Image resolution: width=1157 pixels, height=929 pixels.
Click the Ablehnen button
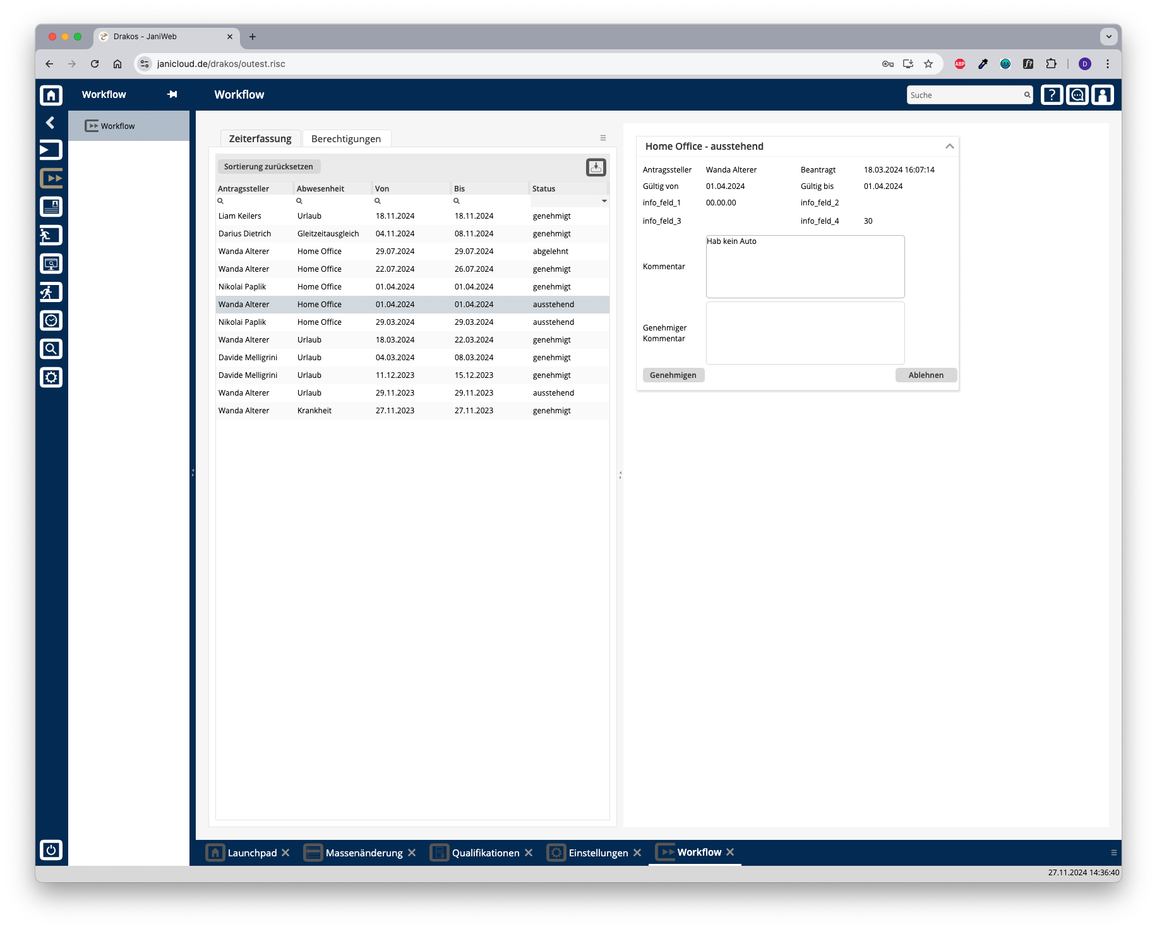pyautogui.click(x=926, y=375)
